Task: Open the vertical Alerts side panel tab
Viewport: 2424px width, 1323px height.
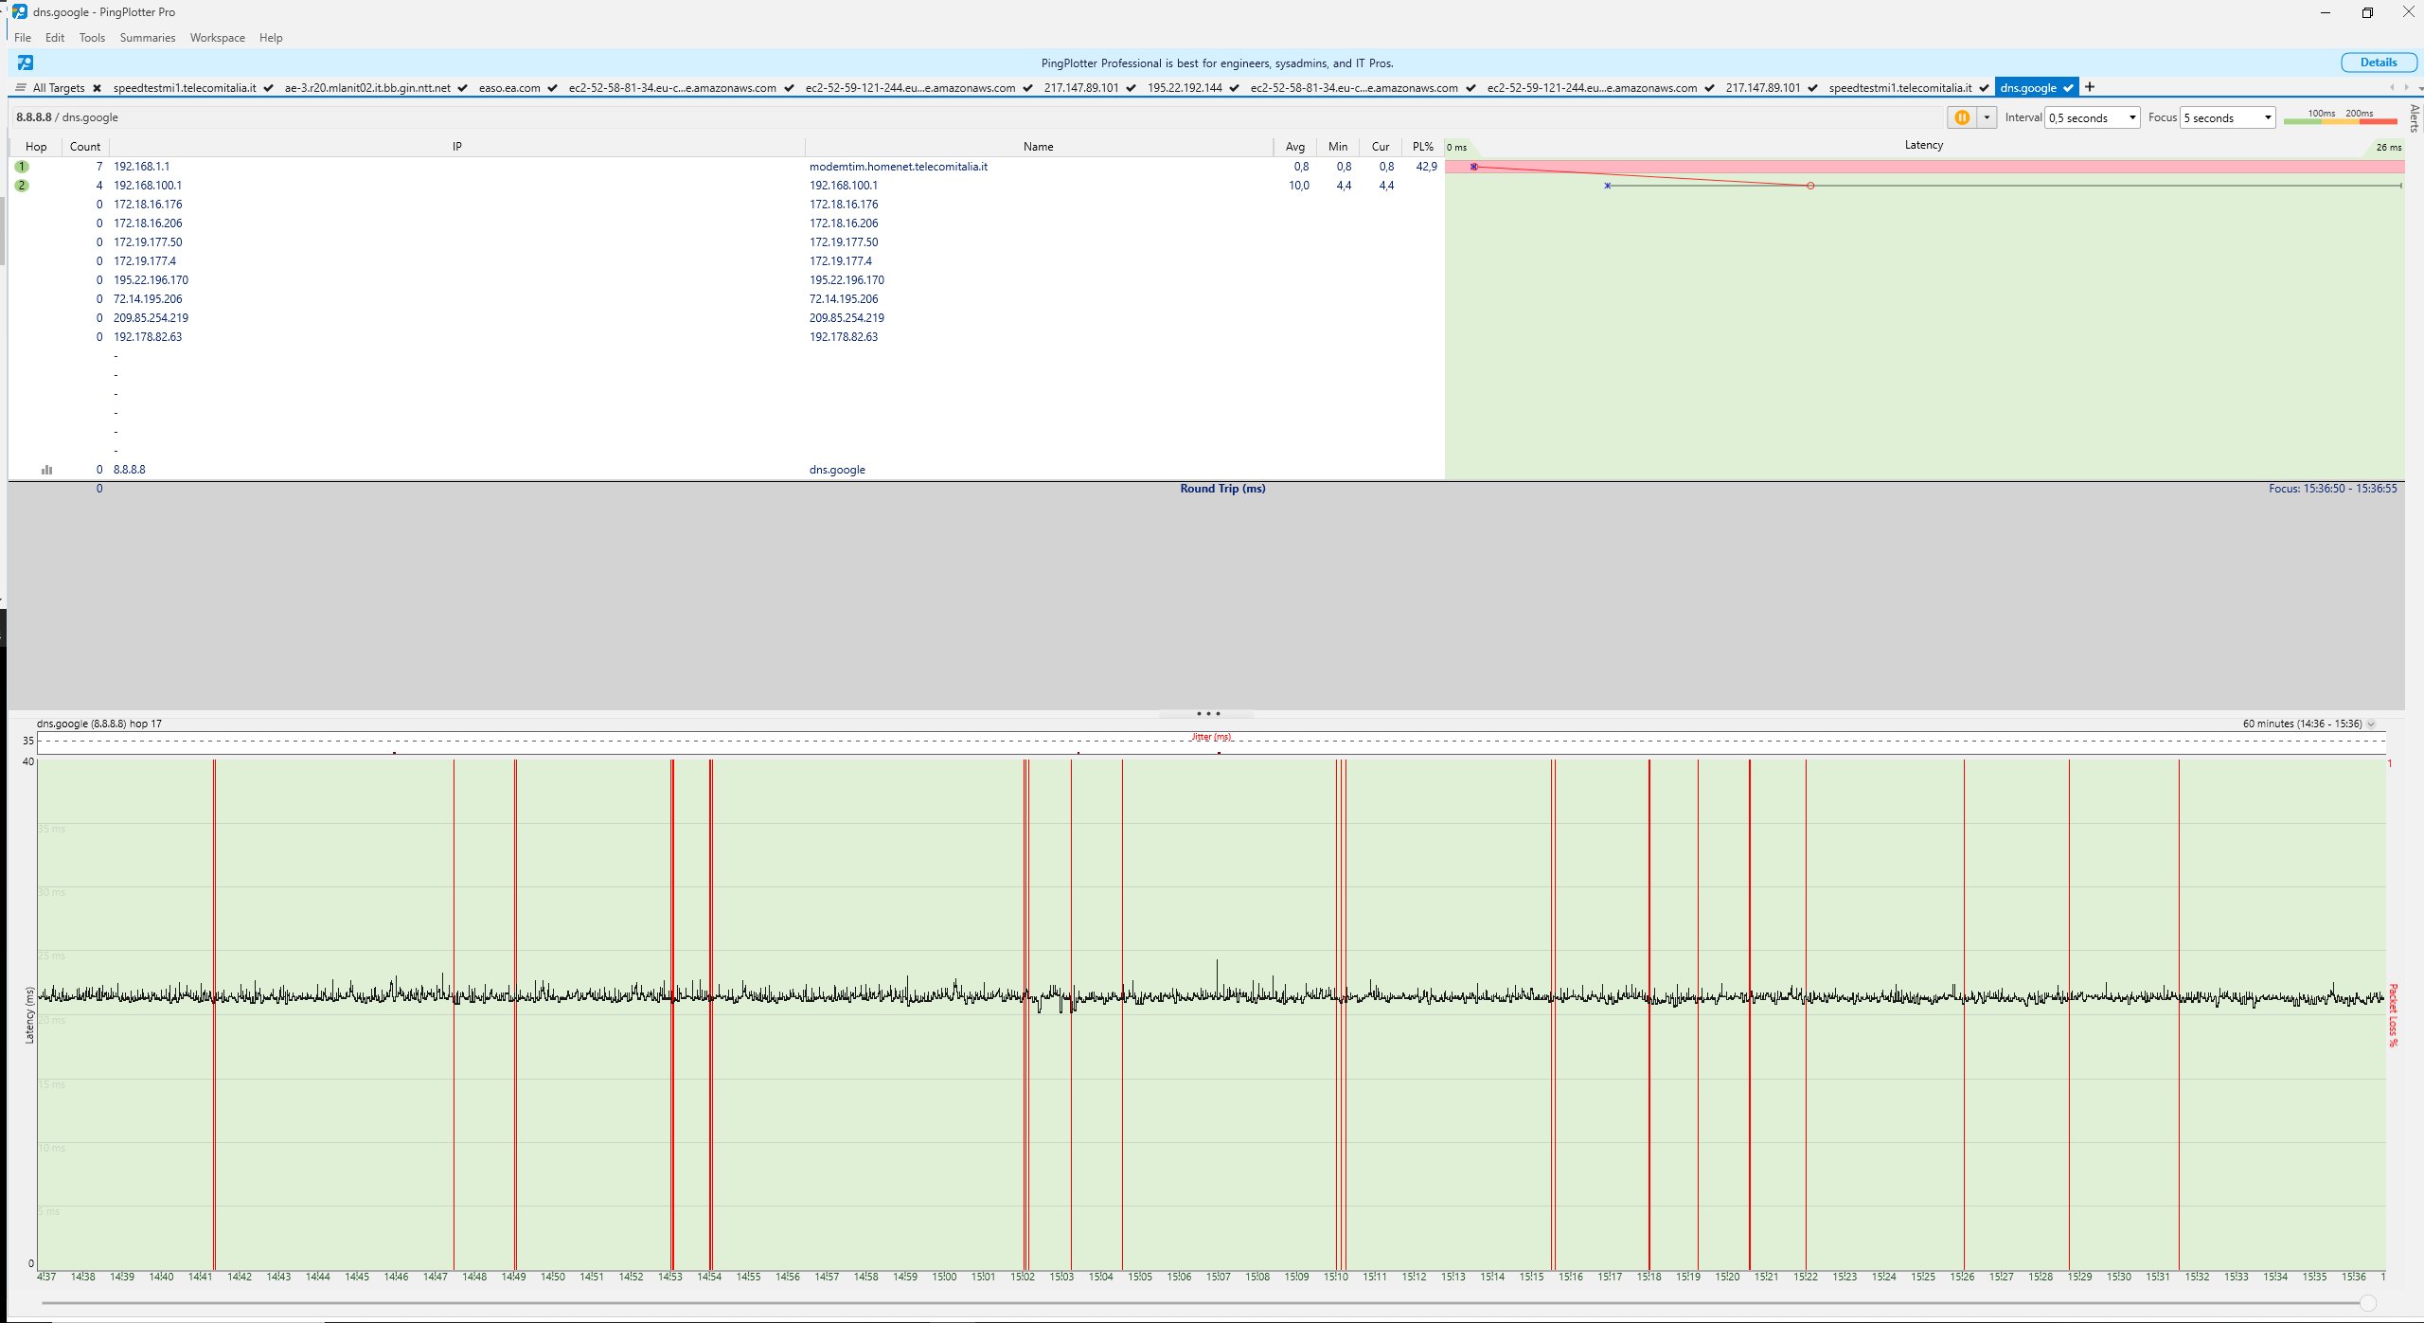Action: (2415, 118)
